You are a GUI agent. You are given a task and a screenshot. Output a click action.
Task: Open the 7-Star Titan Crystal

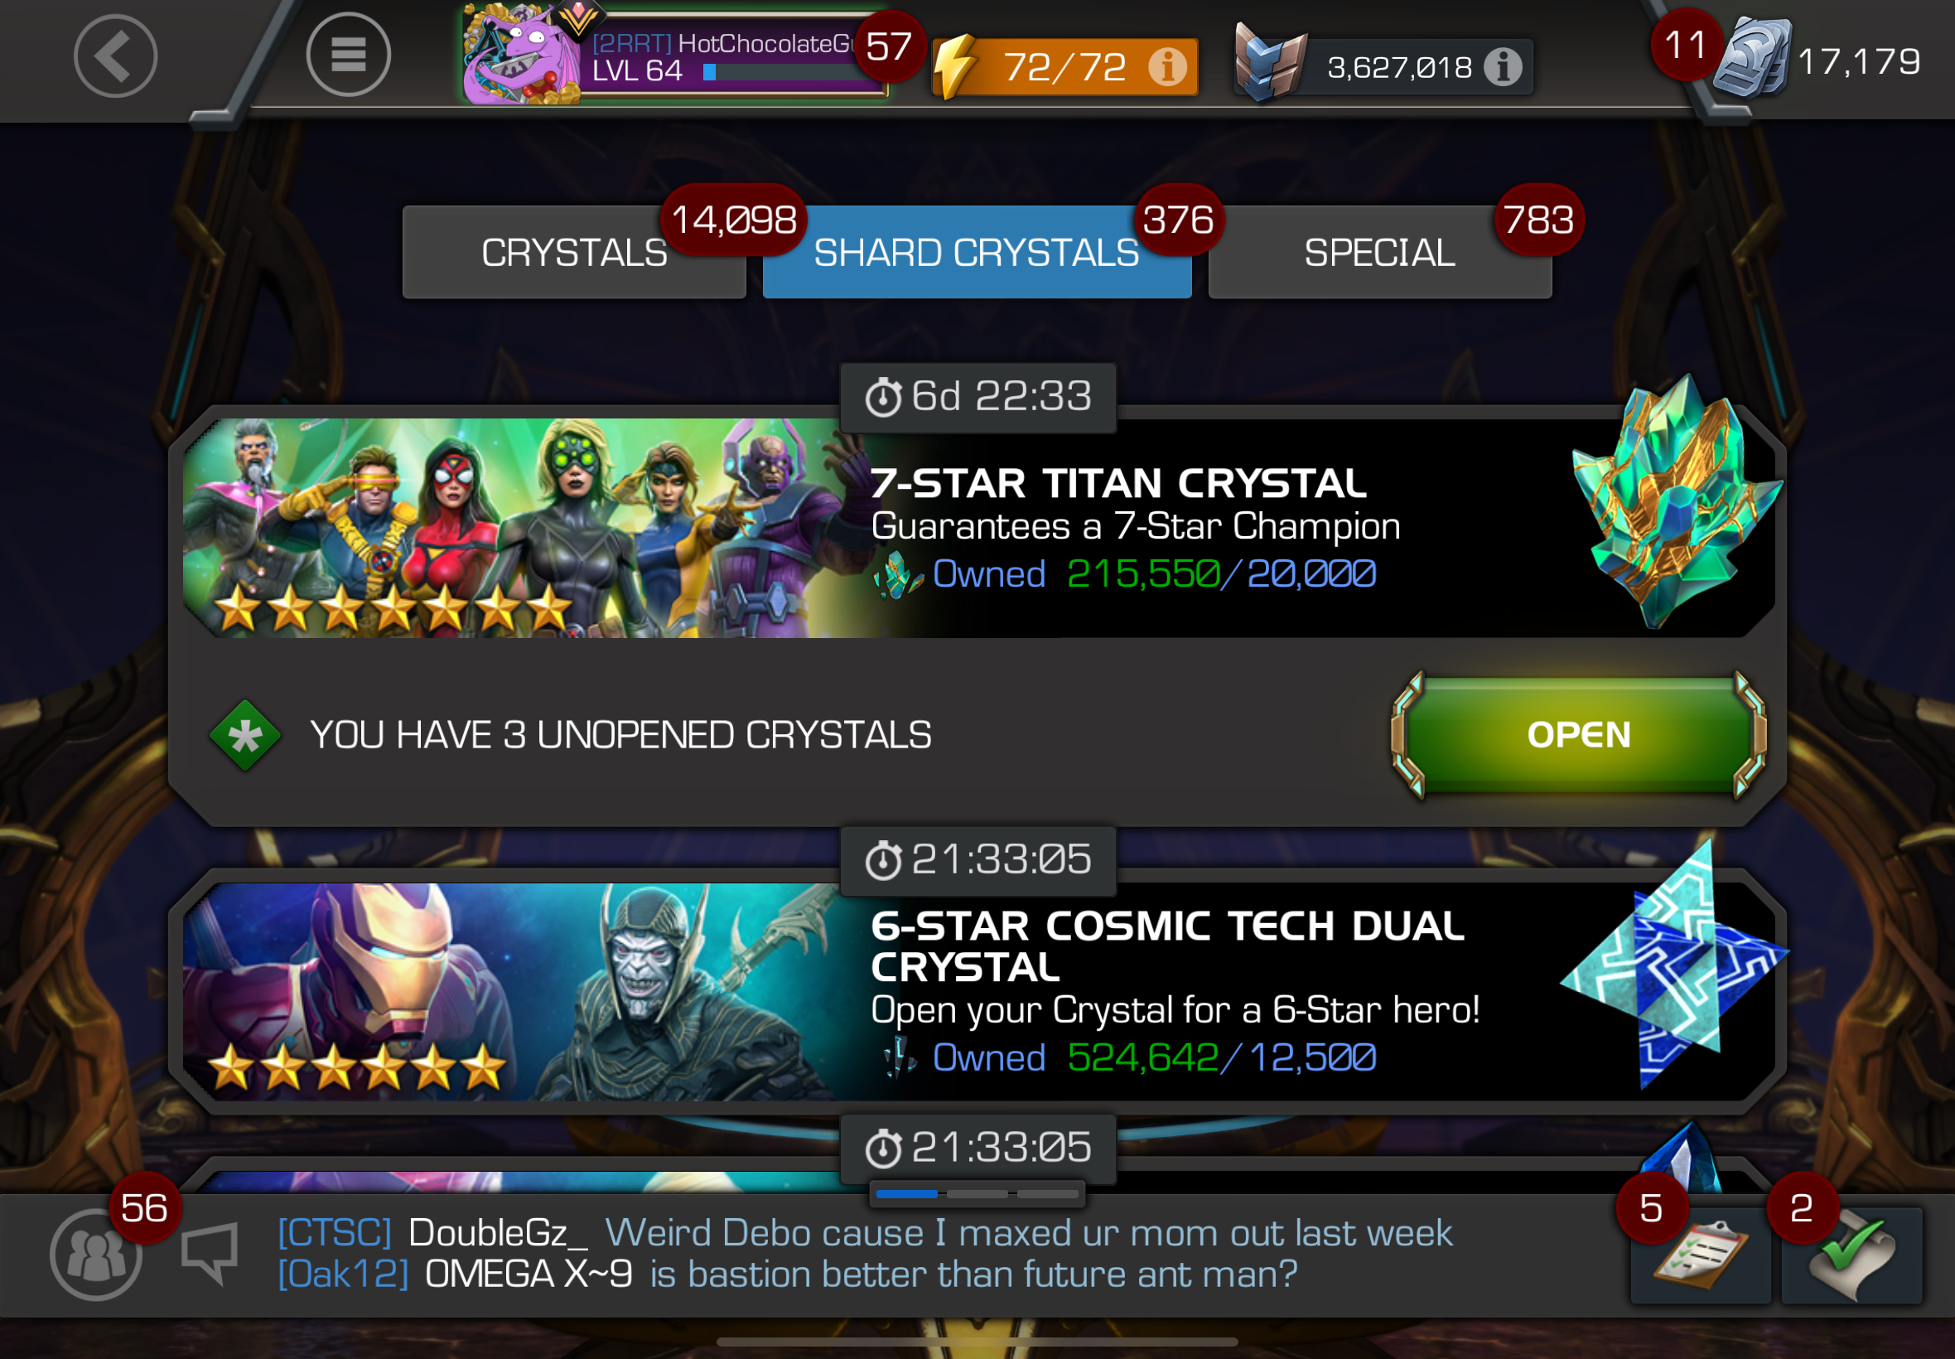[x=1579, y=735]
